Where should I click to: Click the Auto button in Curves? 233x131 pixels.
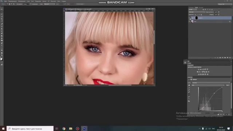coord(228,85)
